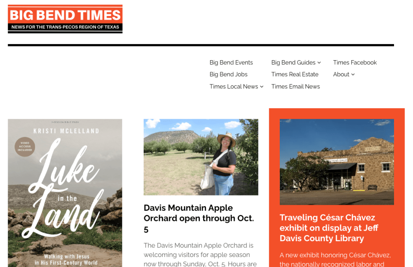
Task: Visit the Times Facebook link
Action: click(x=355, y=63)
